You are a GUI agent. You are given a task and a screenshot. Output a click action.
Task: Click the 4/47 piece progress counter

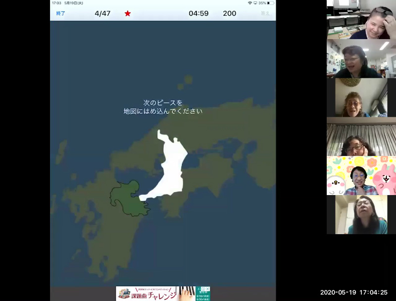click(102, 13)
